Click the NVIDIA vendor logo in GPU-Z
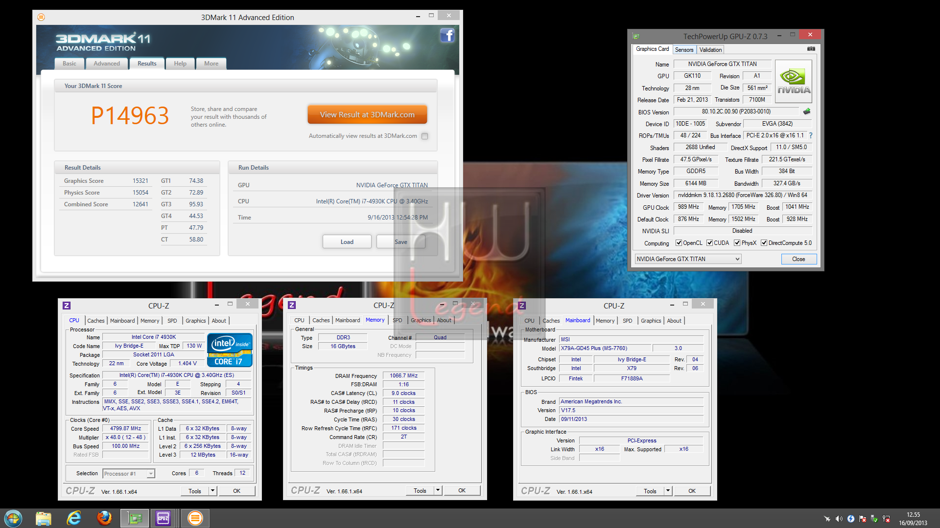This screenshot has width=940, height=528. tap(793, 82)
